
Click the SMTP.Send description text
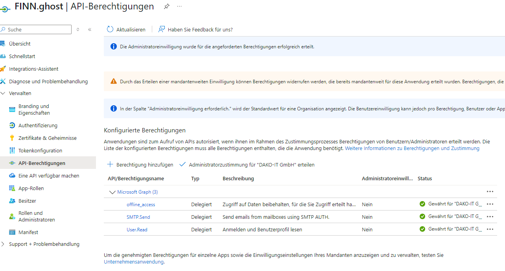[x=276, y=217]
